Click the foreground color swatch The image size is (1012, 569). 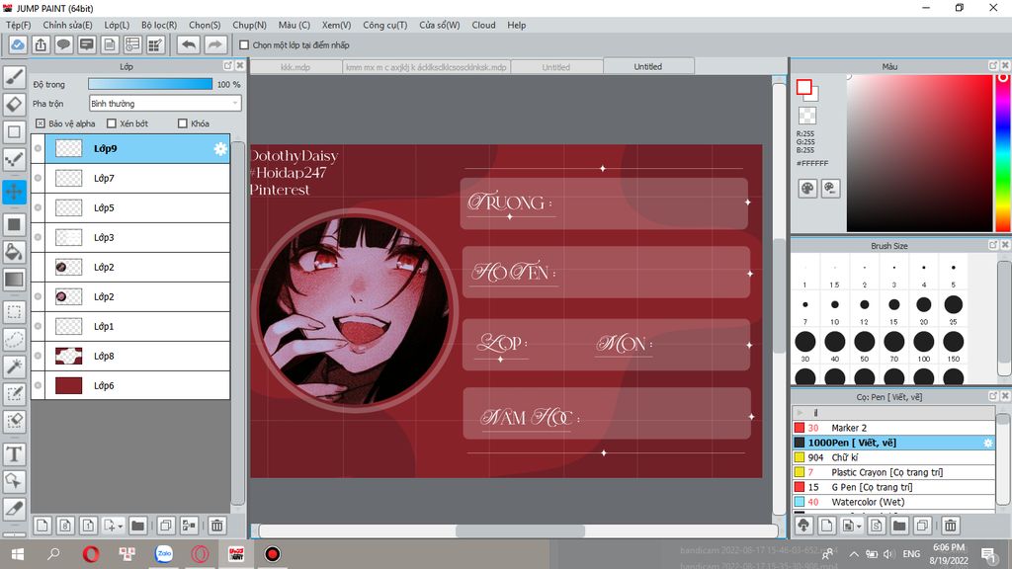coord(803,87)
